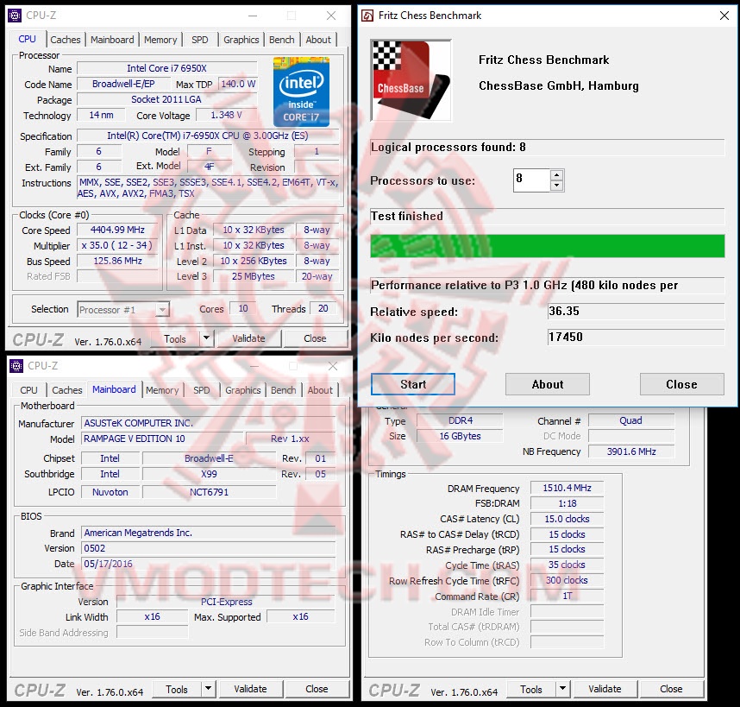Screen dimensions: 740x707
Task: Click the Core Voltage value 1.348 V
Action: point(227,115)
